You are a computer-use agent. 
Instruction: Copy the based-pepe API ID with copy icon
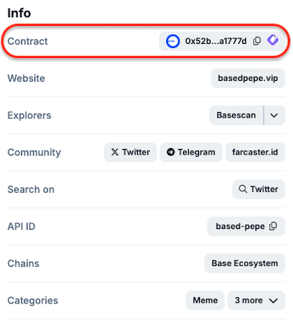(273, 226)
